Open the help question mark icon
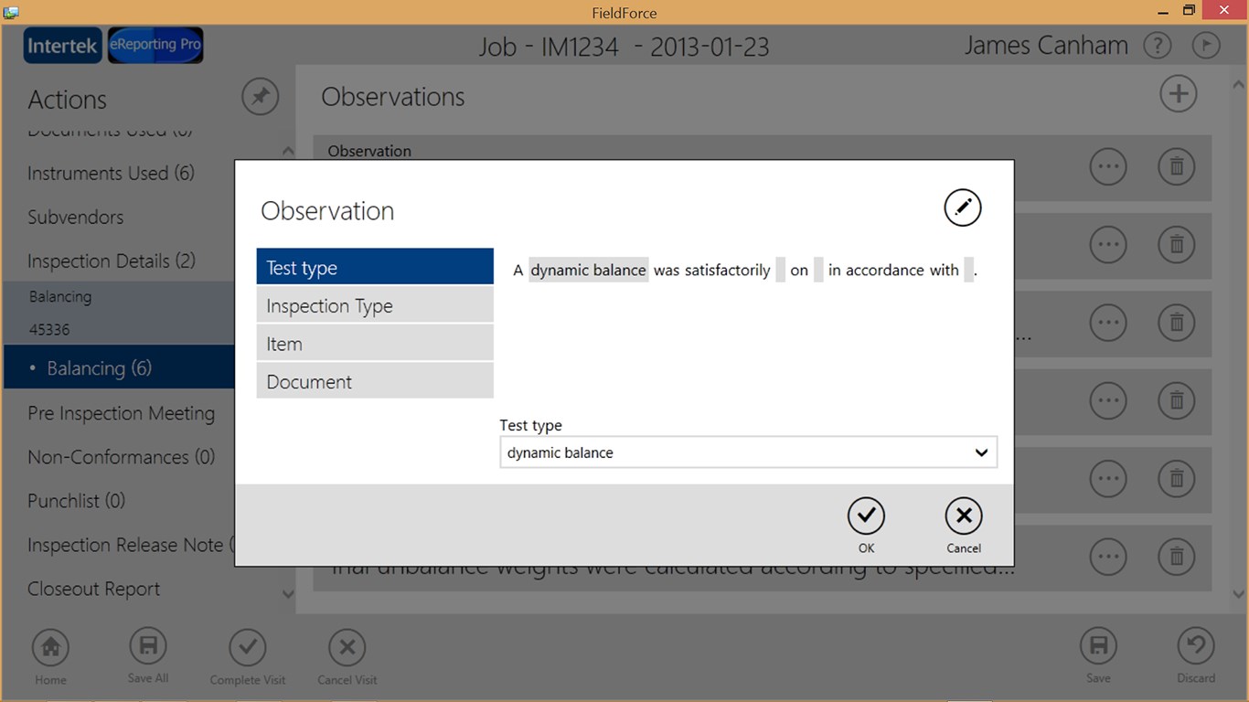 (x=1158, y=46)
